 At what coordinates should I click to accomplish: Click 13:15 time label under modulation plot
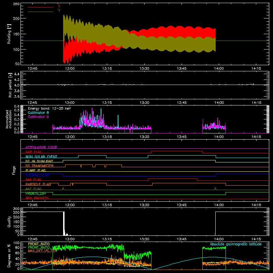[107, 137]
